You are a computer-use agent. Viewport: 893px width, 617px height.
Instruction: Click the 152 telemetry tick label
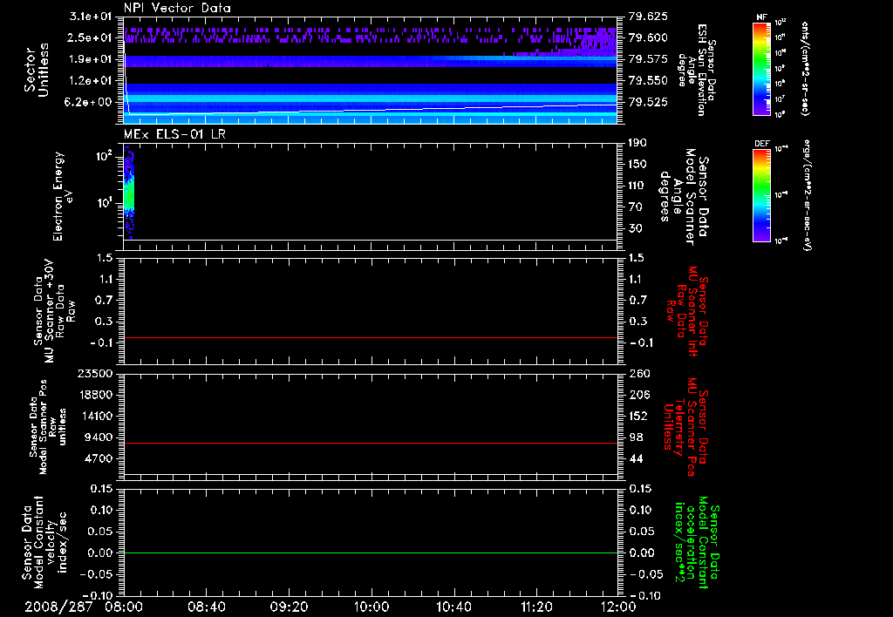click(638, 416)
